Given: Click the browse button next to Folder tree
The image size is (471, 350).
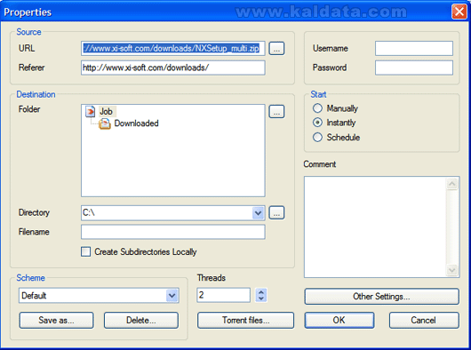Looking at the screenshot, I should click(x=276, y=111).
